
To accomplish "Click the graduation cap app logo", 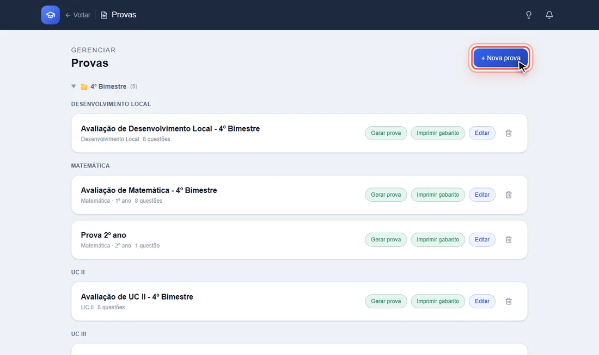I will (x=51, y=15).
